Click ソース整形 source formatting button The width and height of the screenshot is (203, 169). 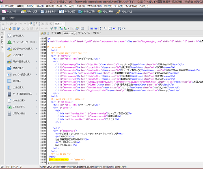[x=9, y=18]
